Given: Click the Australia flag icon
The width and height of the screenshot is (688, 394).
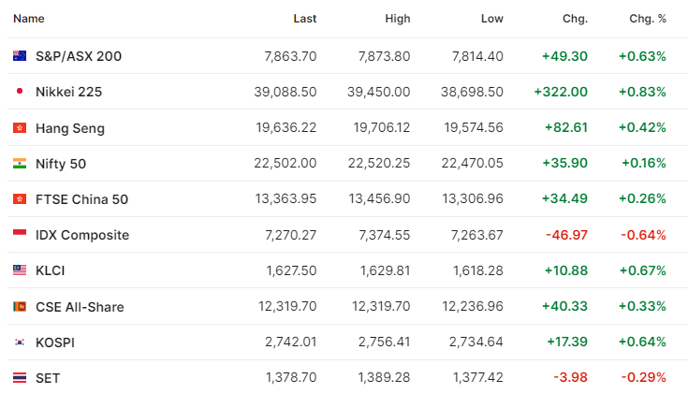Looking at the screenshot, I should 20,56.
